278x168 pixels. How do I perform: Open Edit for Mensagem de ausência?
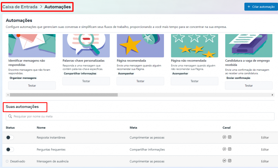click(265, 161)
